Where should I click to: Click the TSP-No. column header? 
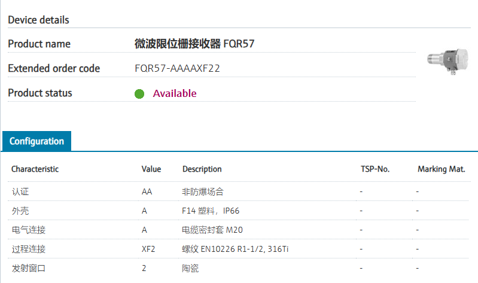[375, 169]
